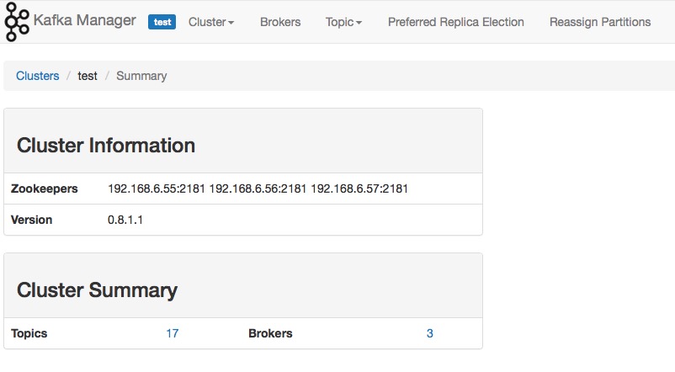This screenshot has height=372, width=675.
Task: Click the Summary breadcrumb item
Action: (141, 76)
